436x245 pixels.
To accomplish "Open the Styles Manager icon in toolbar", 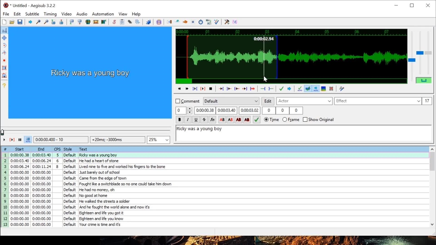I will [x=114, y=22].
